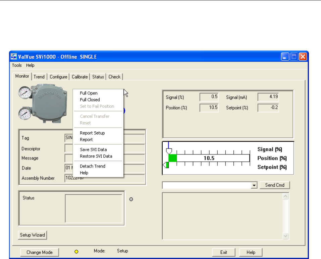The height and width of the screenshot is (259, 321).
Task: Click the Setup mode value text
Action: pyautogui.click(x=122, y=251)
